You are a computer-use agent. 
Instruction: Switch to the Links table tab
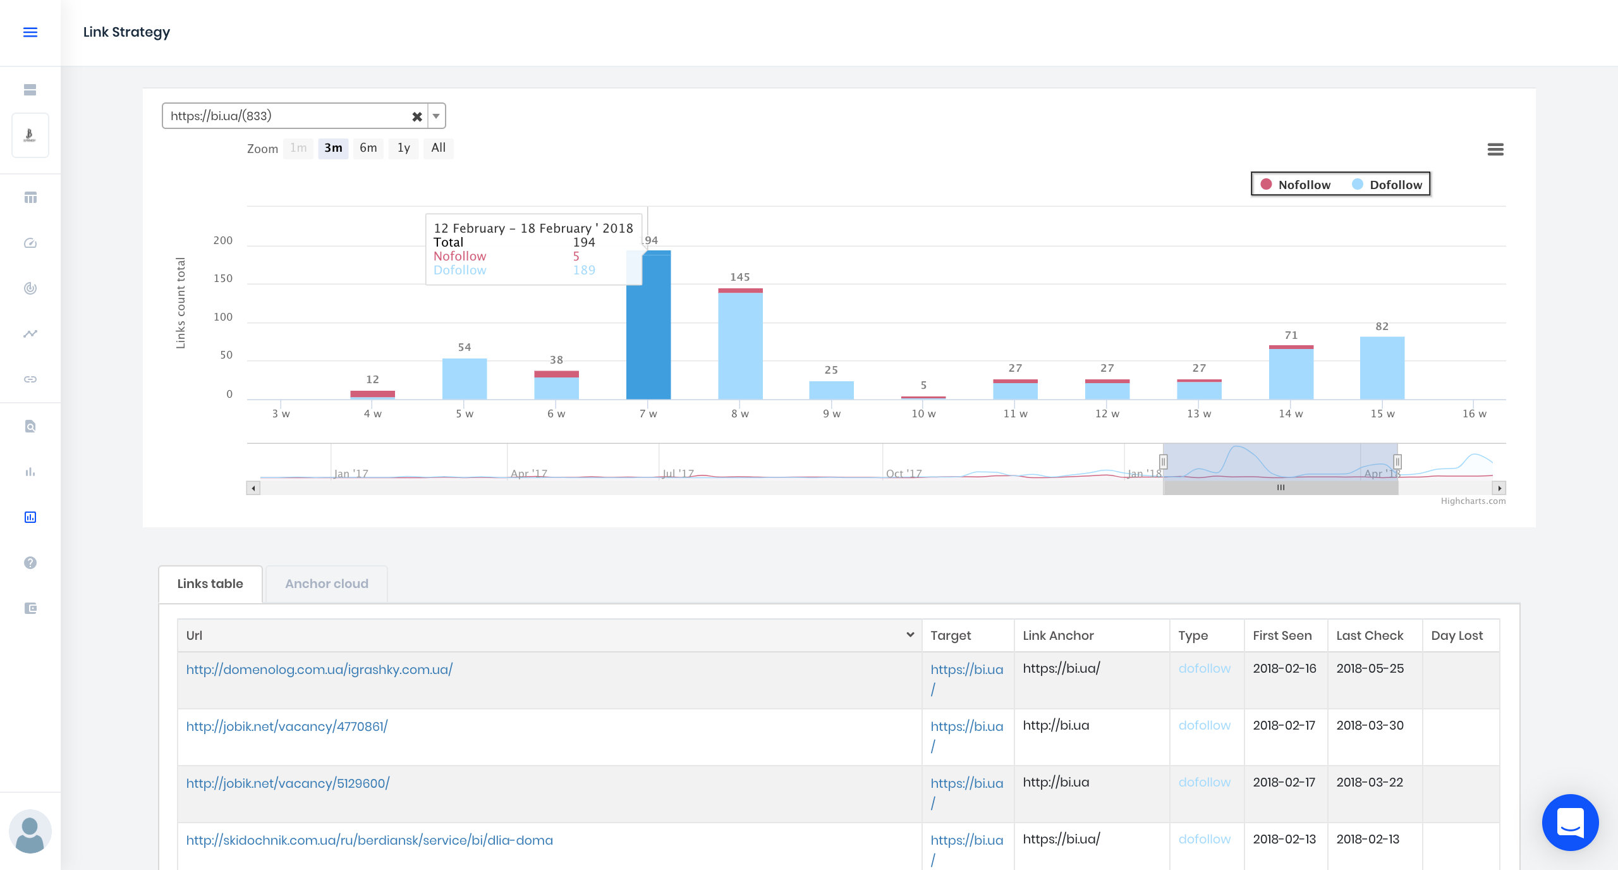tap(210, 584)
